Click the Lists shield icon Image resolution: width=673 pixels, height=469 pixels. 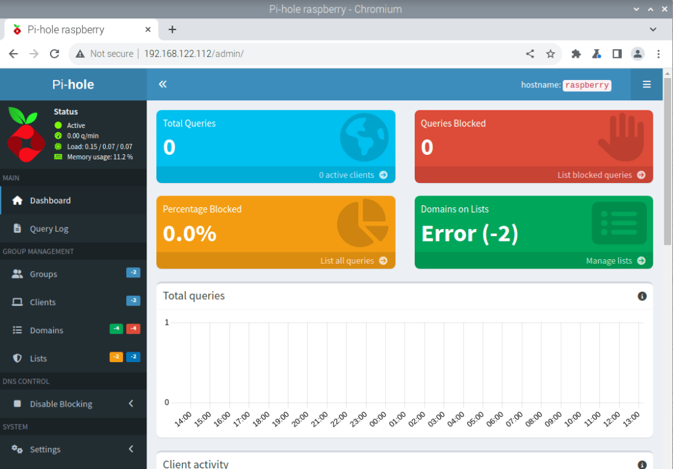(17, 358)
